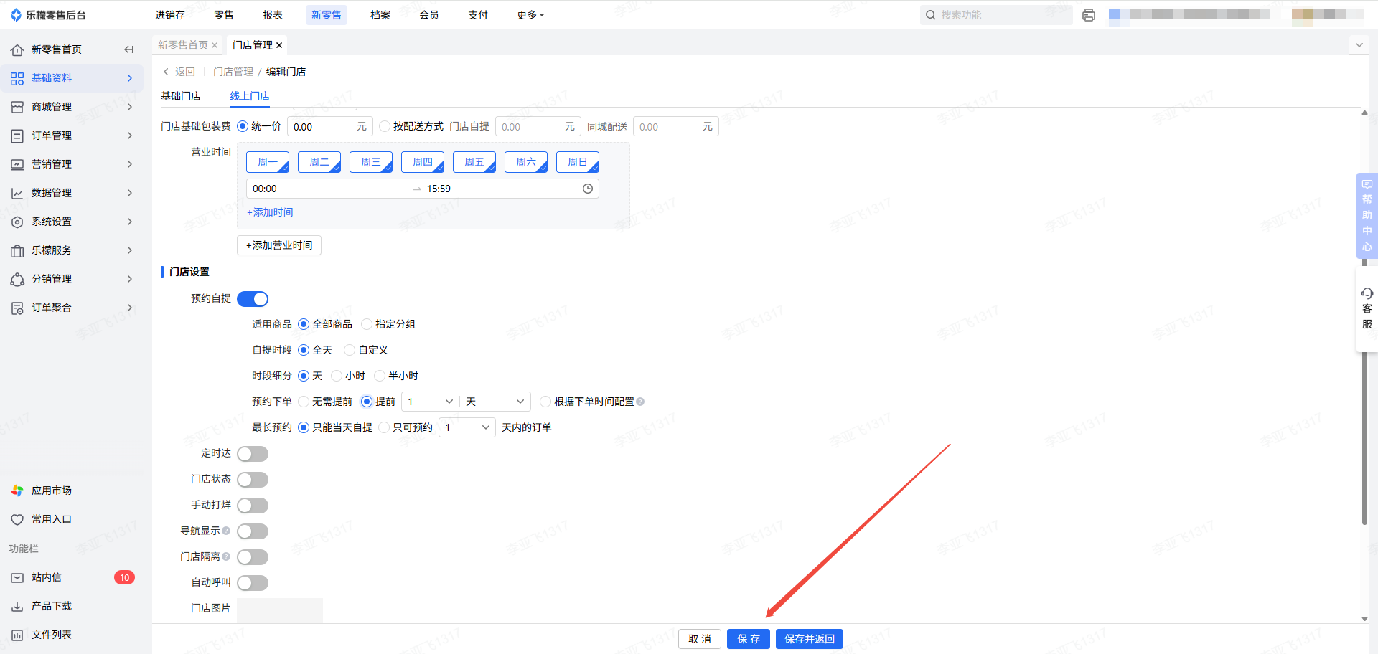The height and width of the screenshot is (654, 1378).
Task: Click the 返回 link
Action: click(179, 72)
